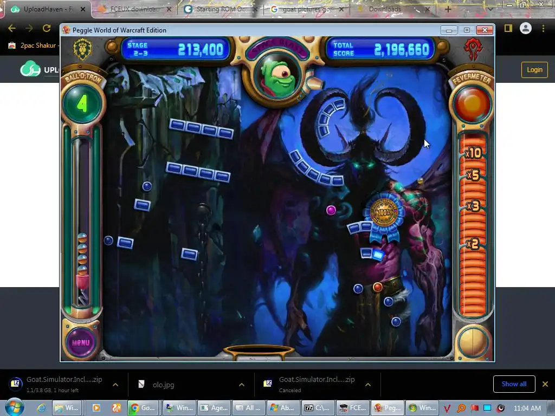Image resolution: width=555 pixels, height=416 pixels.
Task: Expand options for downloading Goat.Simulator zip
Action: 115,385
